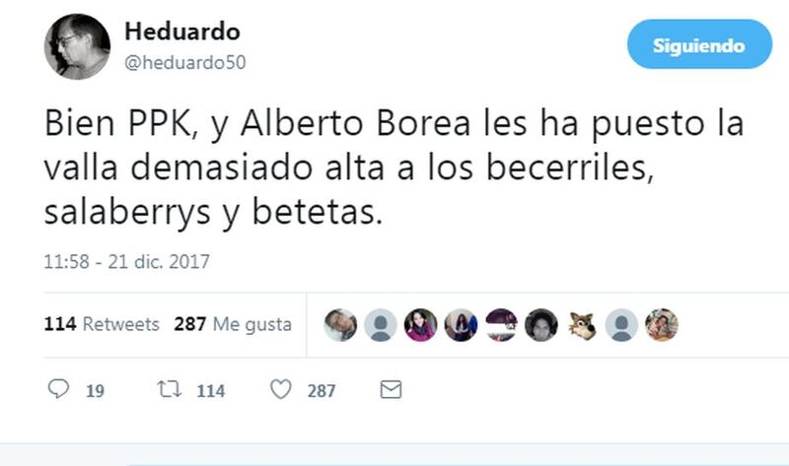This screenshot has height=466, width=789.
Task: Open the first default gray silhouette avatar
Action: (x=381, y=325)
